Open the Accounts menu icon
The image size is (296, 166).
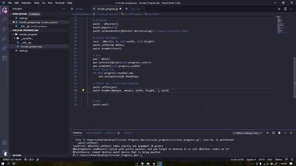pyautogui.click(x=4, y=142)
